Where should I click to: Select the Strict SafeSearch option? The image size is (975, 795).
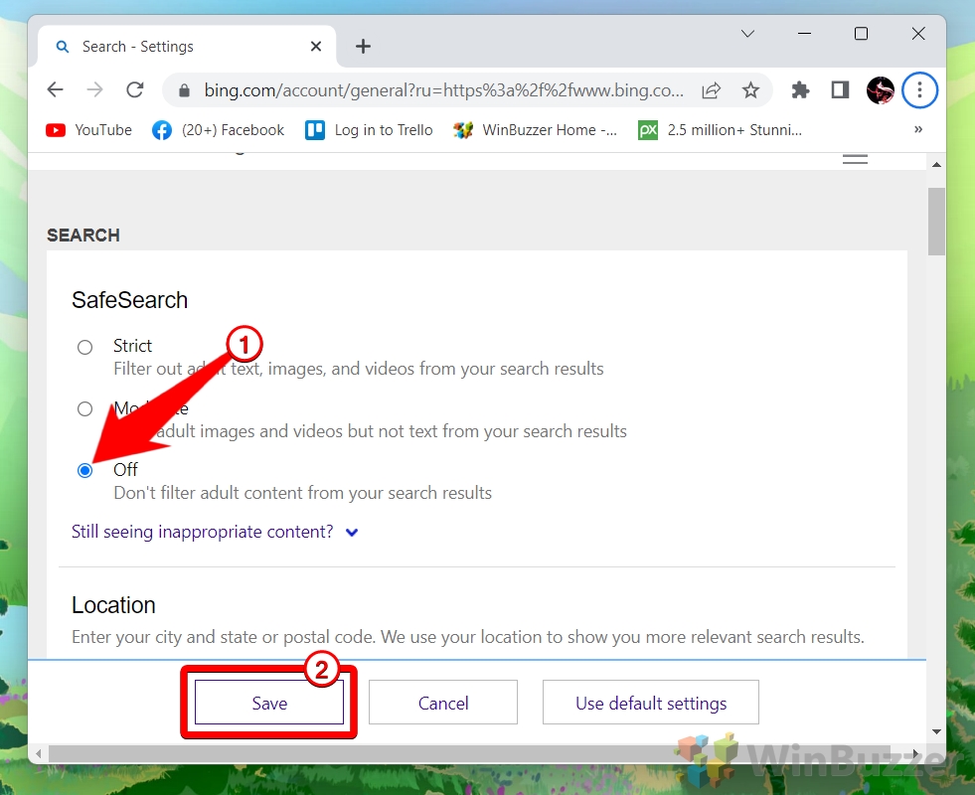click(84, 347)
